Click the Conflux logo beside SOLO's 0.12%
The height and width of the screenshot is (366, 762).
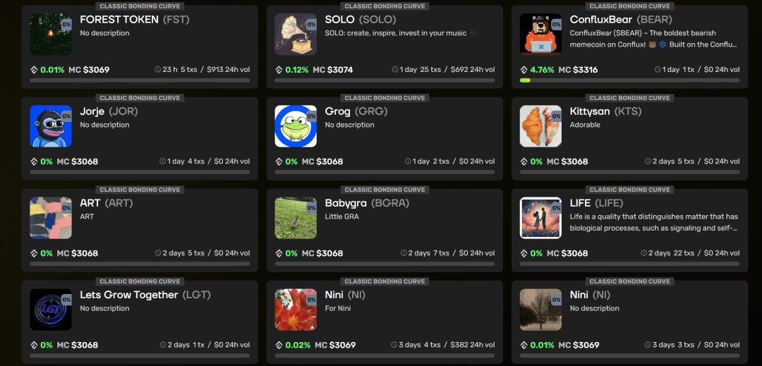click(279, 70)
